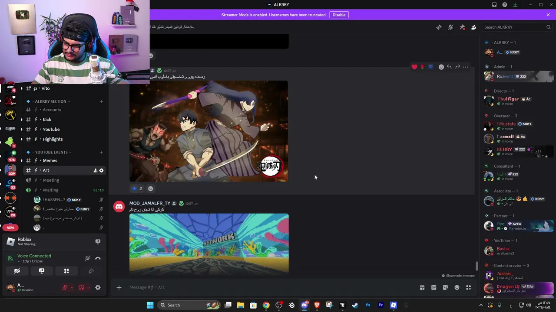Open Steam from the taskbar
This screenshot has width=556, height=312.
point(355,305)
